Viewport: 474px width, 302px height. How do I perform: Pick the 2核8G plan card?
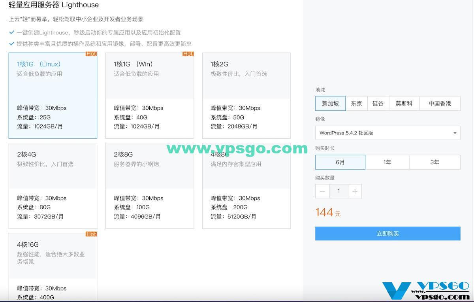150,186
